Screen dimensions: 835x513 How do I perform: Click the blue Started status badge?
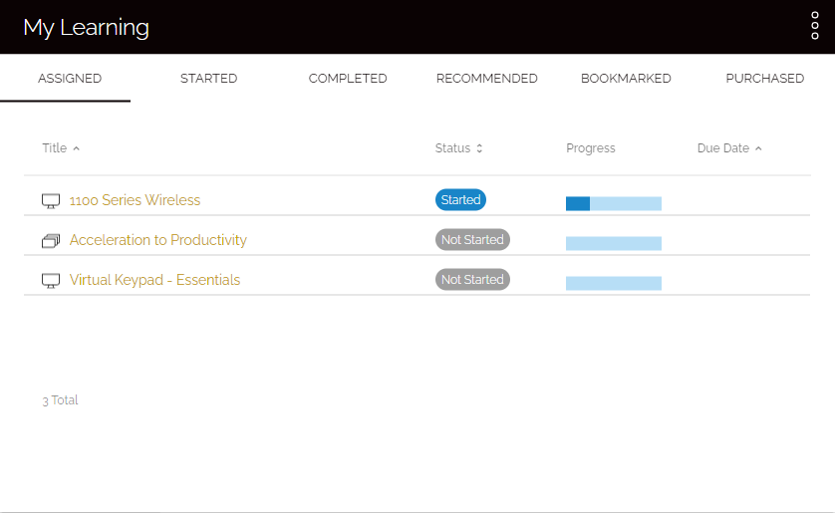coord(460,199)
